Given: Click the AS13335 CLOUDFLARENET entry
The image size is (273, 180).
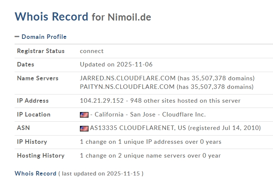Looking at the screenshot, I should pos(138,128).
